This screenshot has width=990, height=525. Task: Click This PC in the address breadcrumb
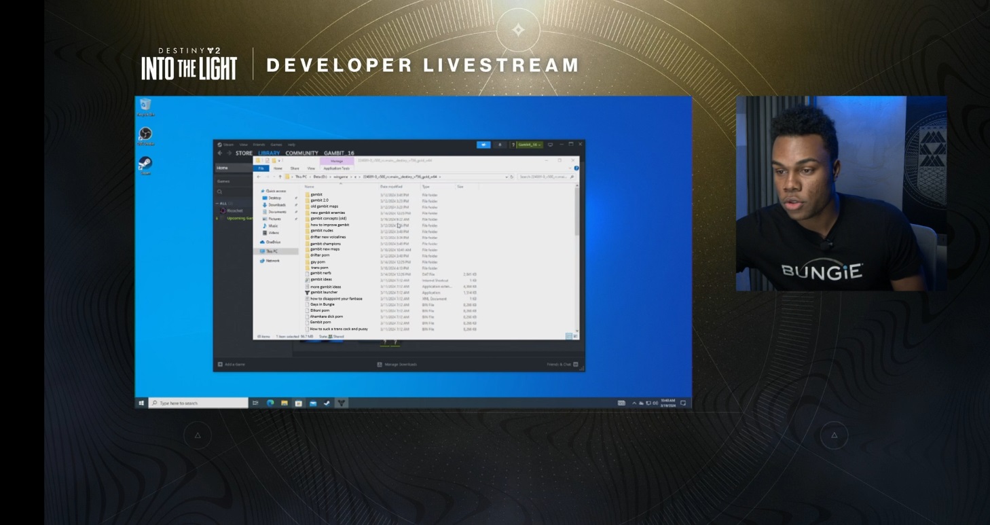click(x=301, y=177)
